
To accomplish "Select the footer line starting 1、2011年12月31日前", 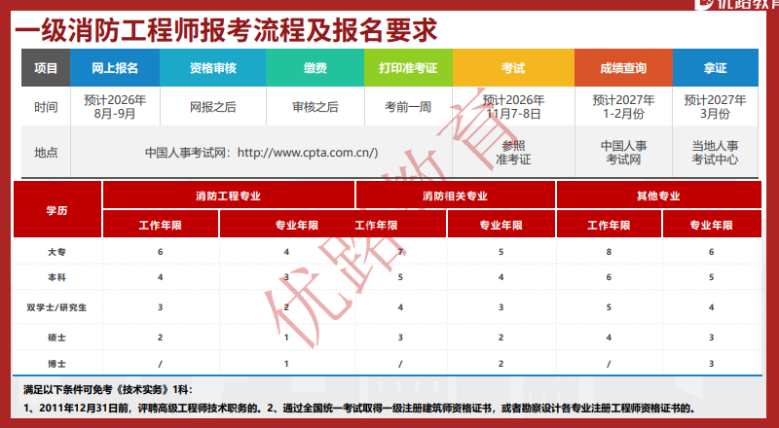I will pos(358,409).
